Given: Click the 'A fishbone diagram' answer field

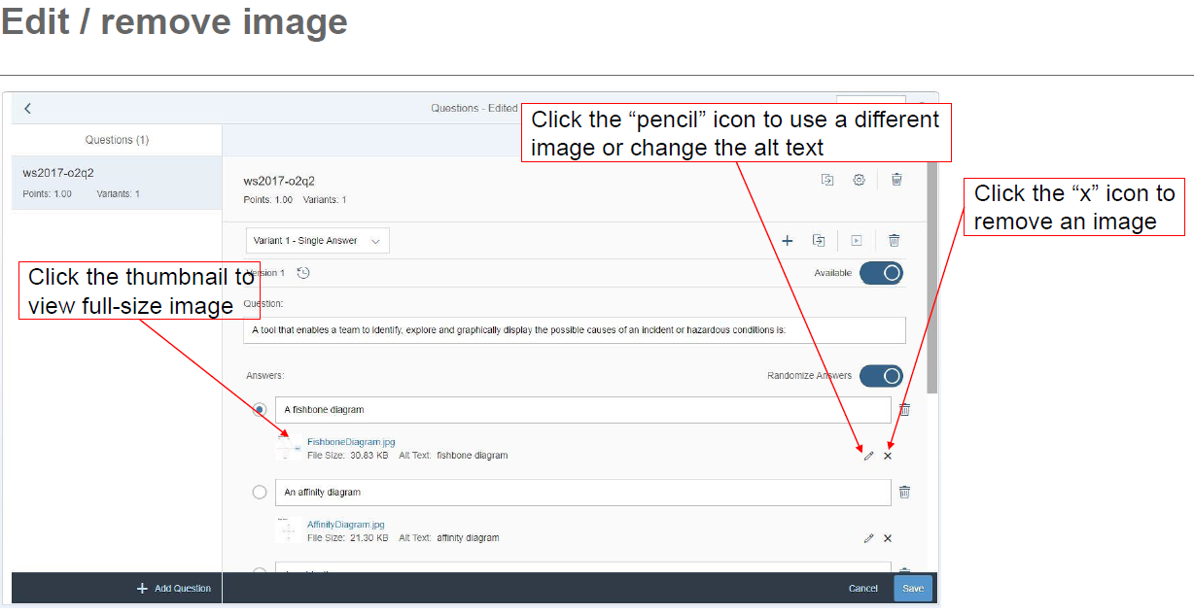Looking at the screenshot, I should point(583,410).
